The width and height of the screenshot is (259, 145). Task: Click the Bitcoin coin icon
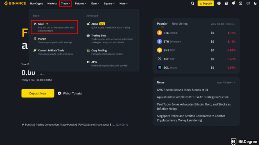(x=159, y=33)
